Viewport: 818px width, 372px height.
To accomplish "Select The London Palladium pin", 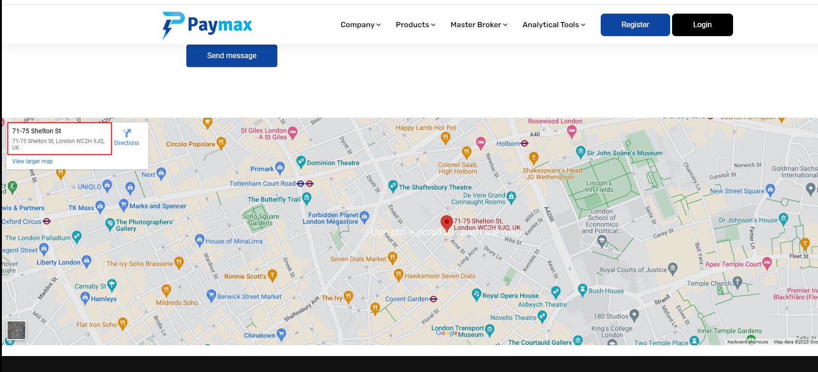I will (76, 236).
